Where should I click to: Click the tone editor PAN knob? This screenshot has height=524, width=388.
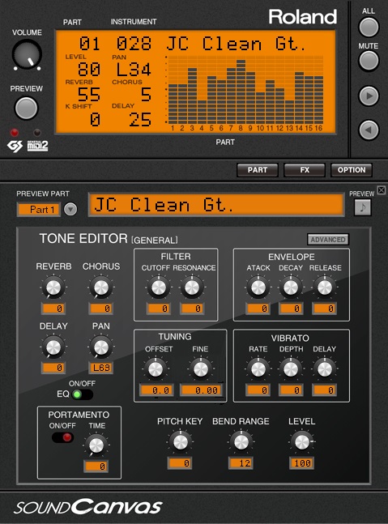[101, 347]
